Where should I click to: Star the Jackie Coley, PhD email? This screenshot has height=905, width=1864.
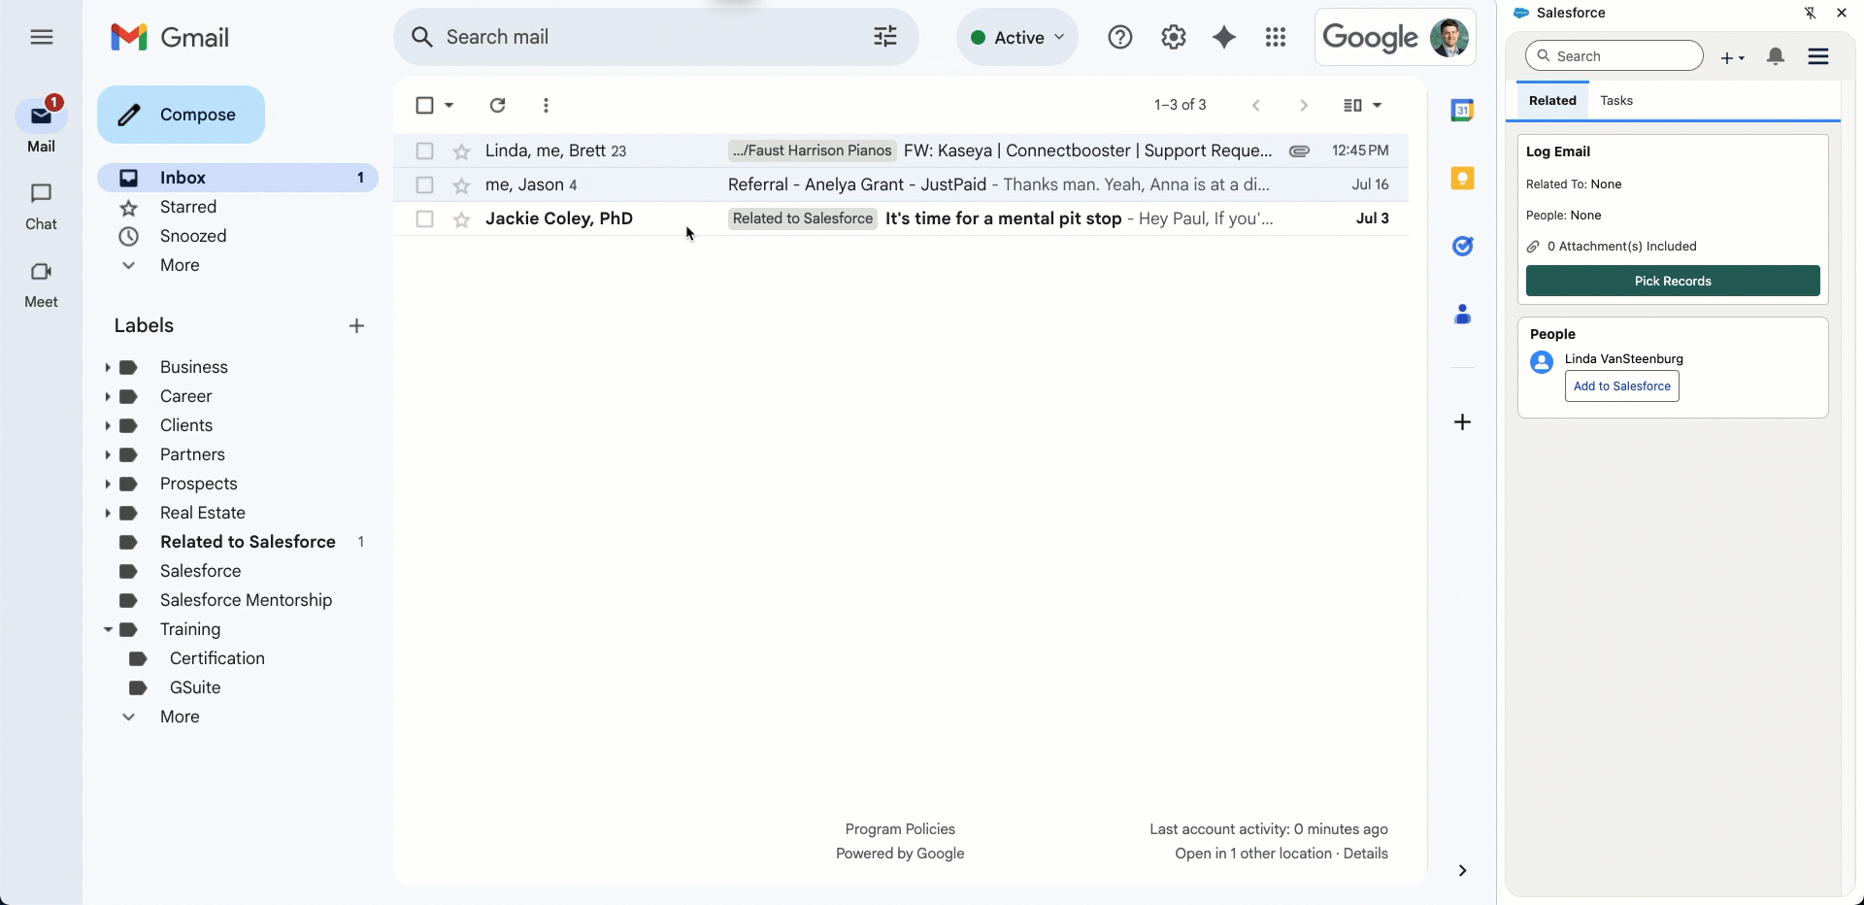tap(461, 218)
